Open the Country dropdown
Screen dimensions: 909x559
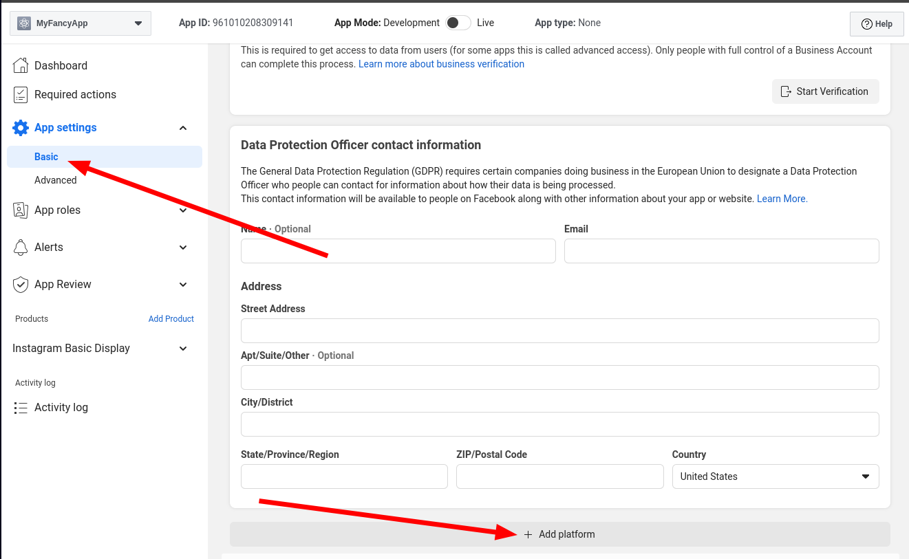[775, 476]
